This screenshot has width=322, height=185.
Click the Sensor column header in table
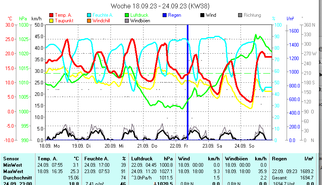(11, 159)
